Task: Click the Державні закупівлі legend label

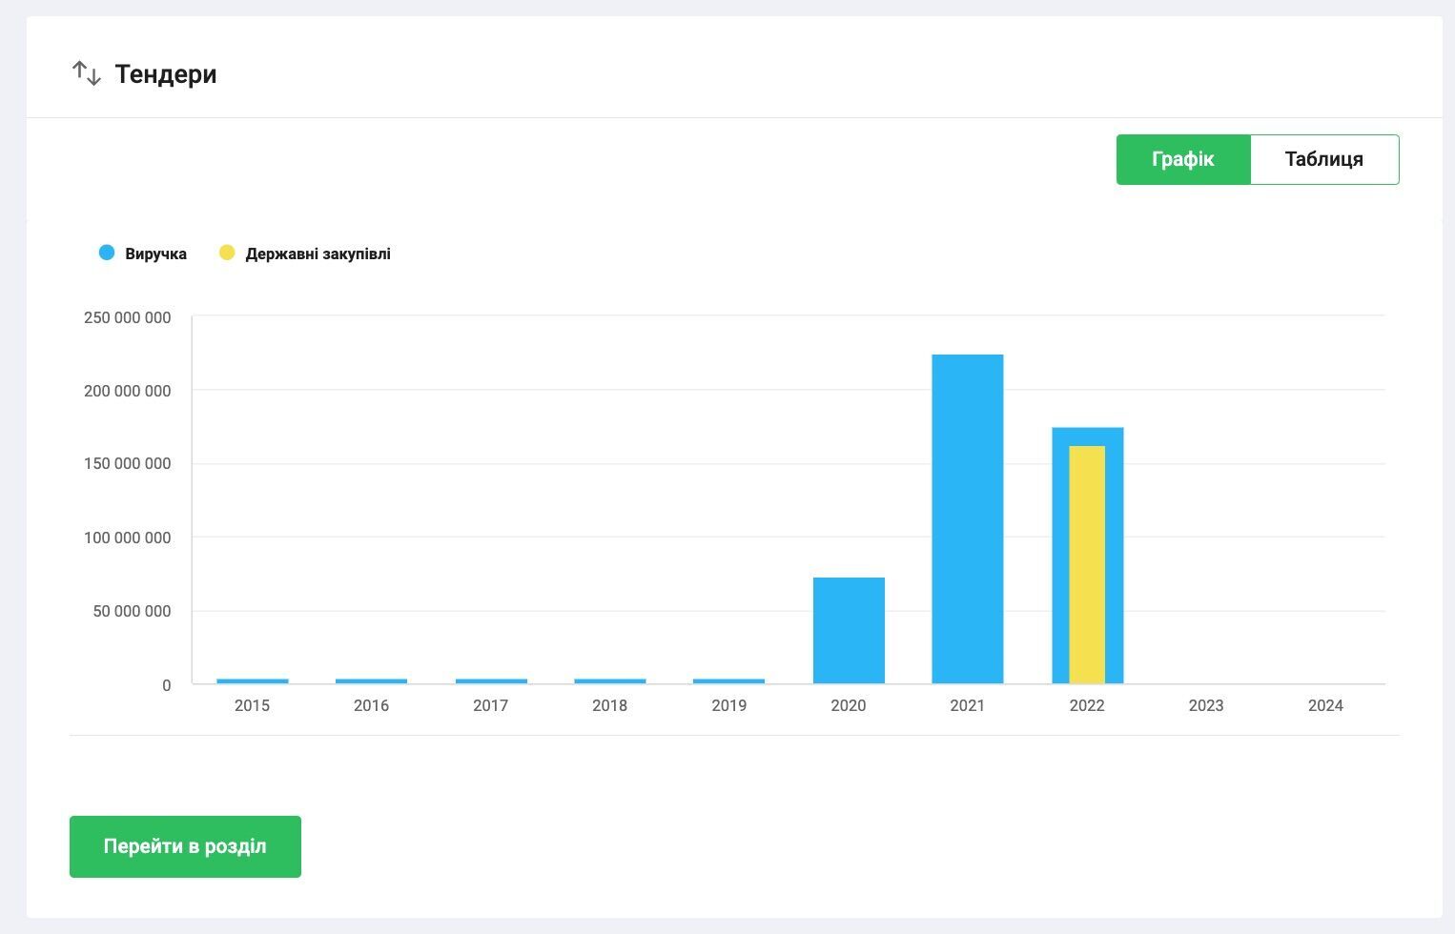Action: pos(318,254)
